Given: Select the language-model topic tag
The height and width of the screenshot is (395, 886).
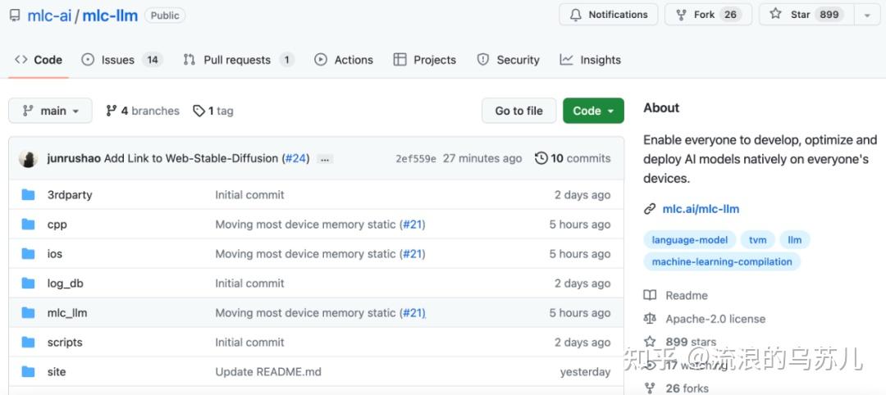Looking at the screenshot, I should 689,240.
